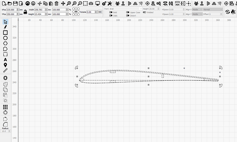
Task: Open the Align X Middle dropdown
Action: (197, 10)
